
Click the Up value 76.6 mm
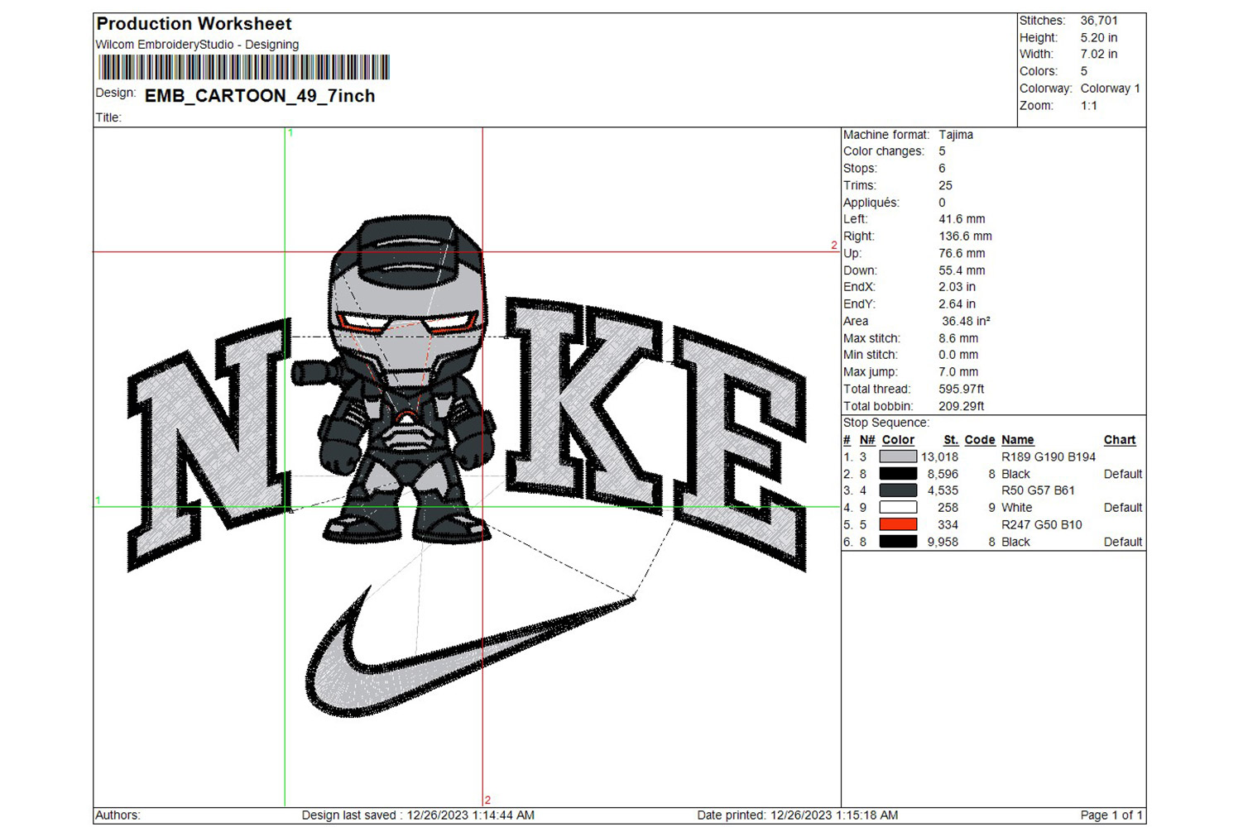coord(962,253)
